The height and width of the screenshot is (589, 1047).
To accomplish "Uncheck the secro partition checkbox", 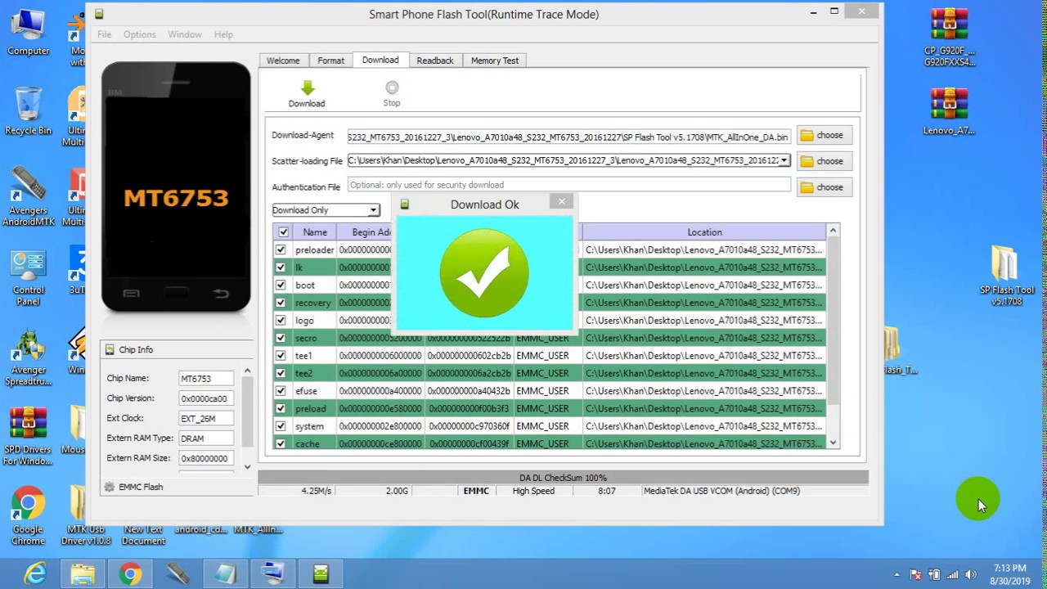I will [x=281, y=338].
